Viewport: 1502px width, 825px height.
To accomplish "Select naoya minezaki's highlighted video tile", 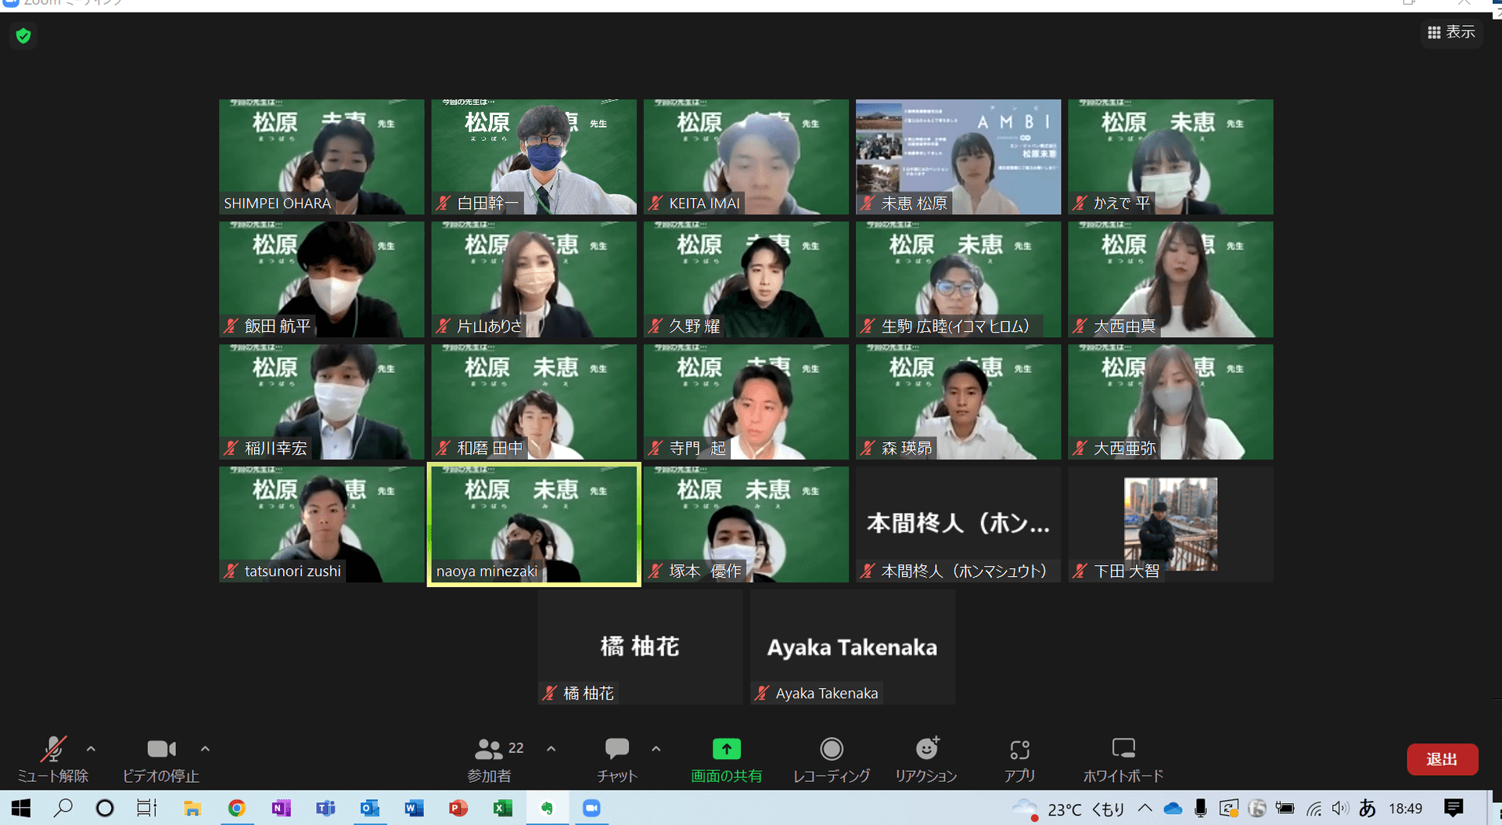I will click(x=534, y=524).
